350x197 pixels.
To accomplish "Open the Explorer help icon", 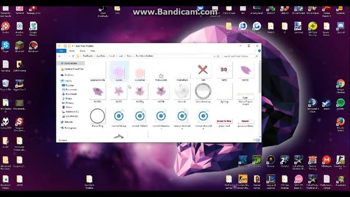I will [259, 51].
